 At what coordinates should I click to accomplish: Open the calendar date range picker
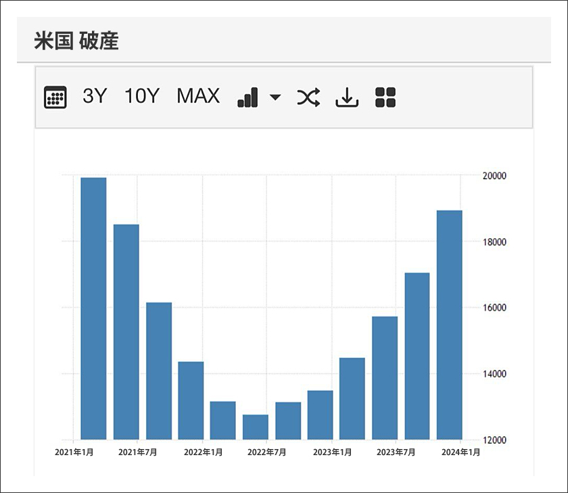pyautogui.click(x=55, y=97)
